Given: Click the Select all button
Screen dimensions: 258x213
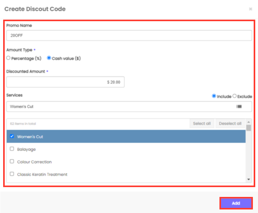Looking at the screenshot, I should pyautogui.click(x=202, y=124).
